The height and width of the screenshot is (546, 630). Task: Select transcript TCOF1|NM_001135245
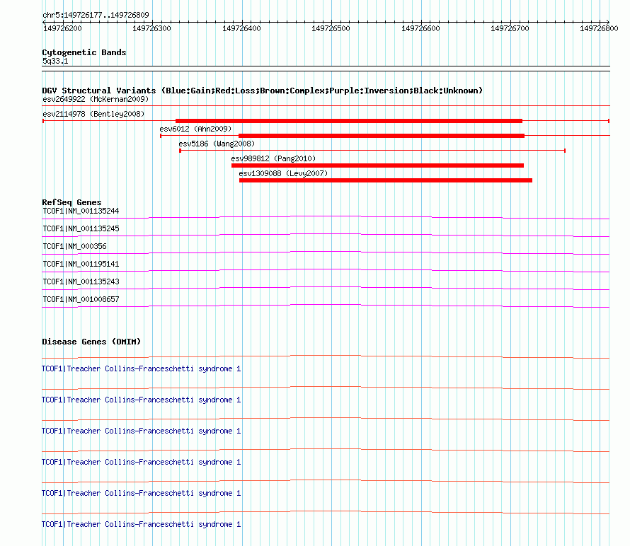(x=81, y=229)
